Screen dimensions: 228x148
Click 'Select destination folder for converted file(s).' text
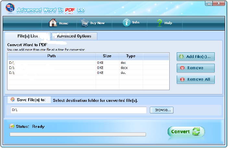95,101
